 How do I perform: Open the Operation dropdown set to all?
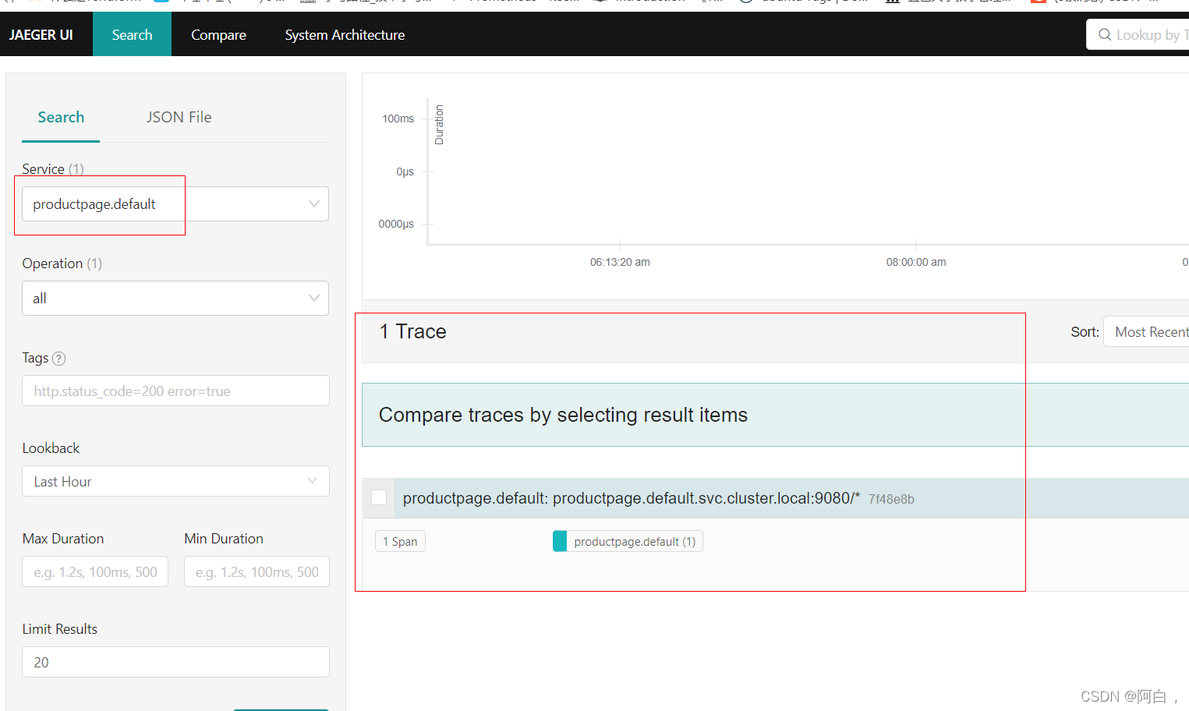175,299
